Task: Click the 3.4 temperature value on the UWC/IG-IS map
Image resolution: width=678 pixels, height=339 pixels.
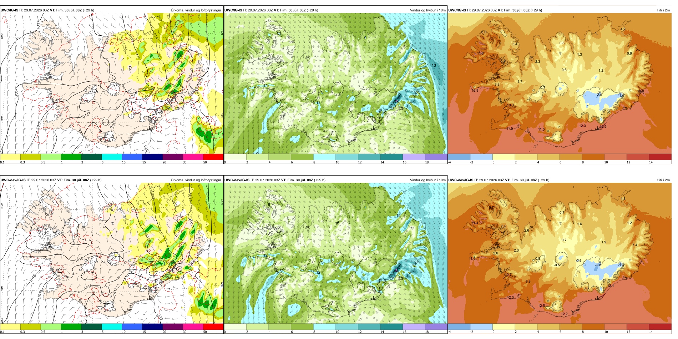Action: point(515,44)
